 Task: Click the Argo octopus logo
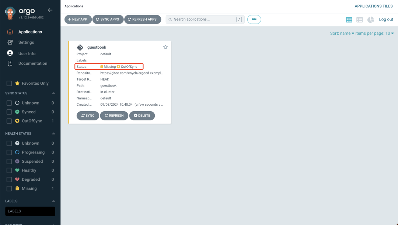point(10,13)
